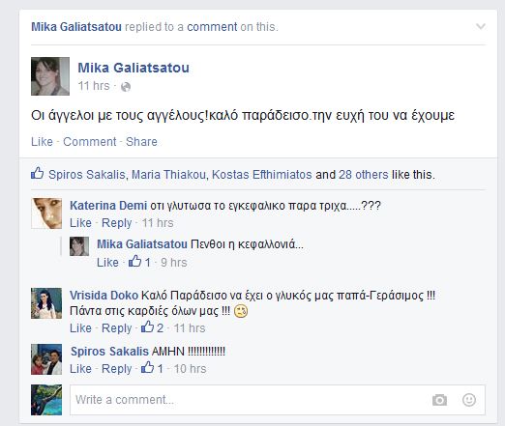The height and width of the screenshot is (426, 505).
Task: Click Mika's small reply avatar
Action: click(79, 246)
